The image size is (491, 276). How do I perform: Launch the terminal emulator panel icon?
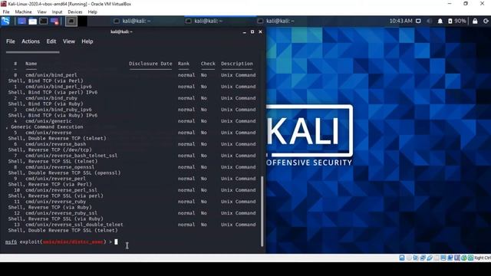44,21
